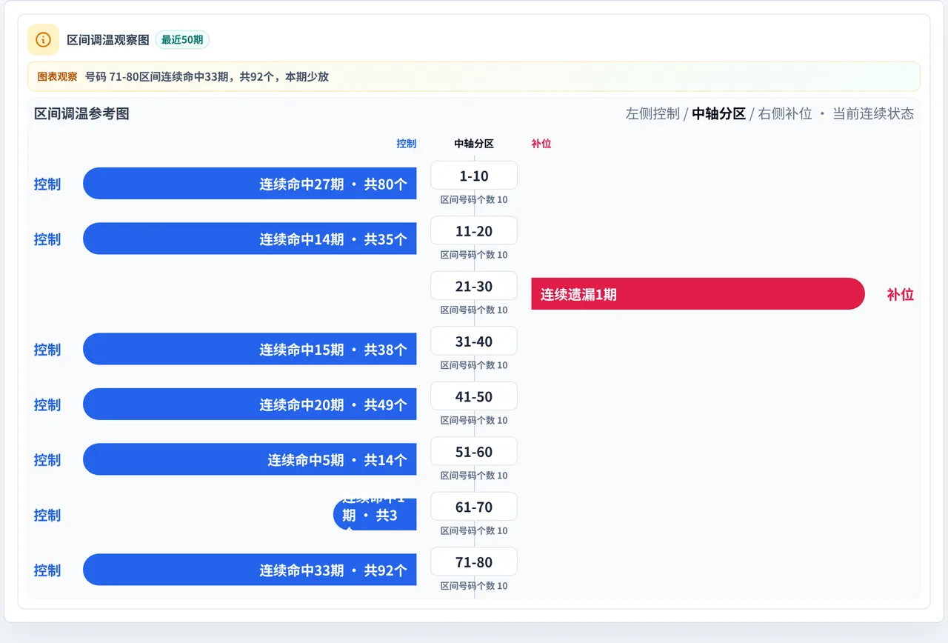Click 区间号码个数 10 under the 1-10 box
The image size is (948, 643).
point(474,200)
